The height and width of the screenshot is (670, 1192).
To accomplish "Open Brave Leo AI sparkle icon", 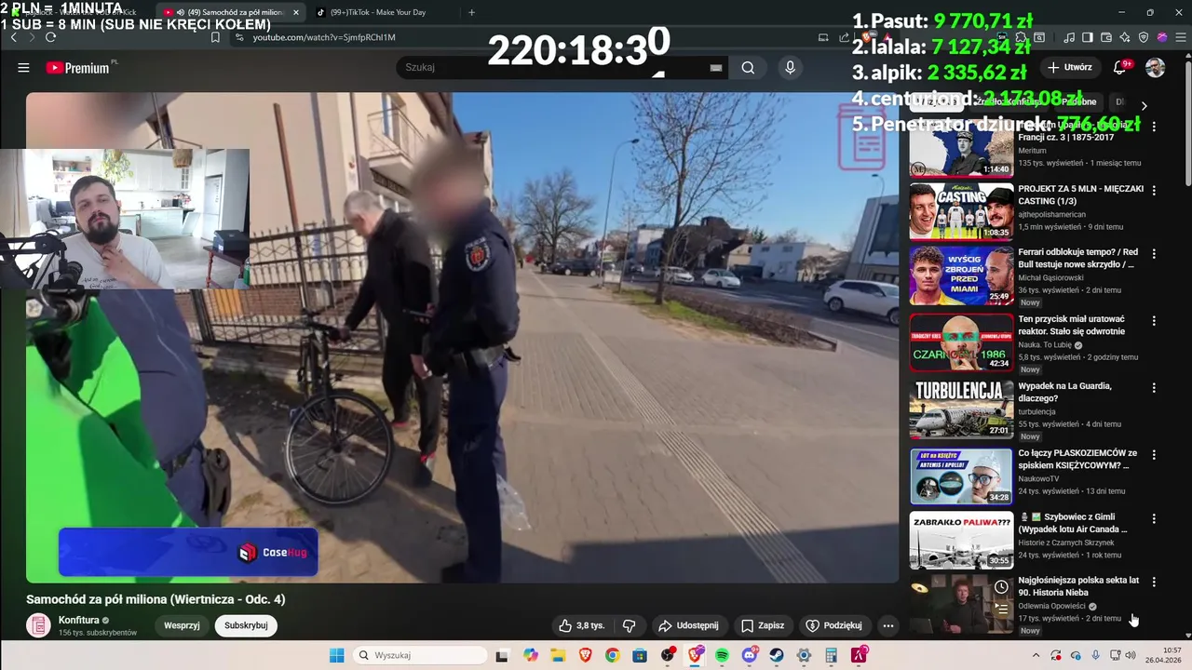I will 1125,37.
